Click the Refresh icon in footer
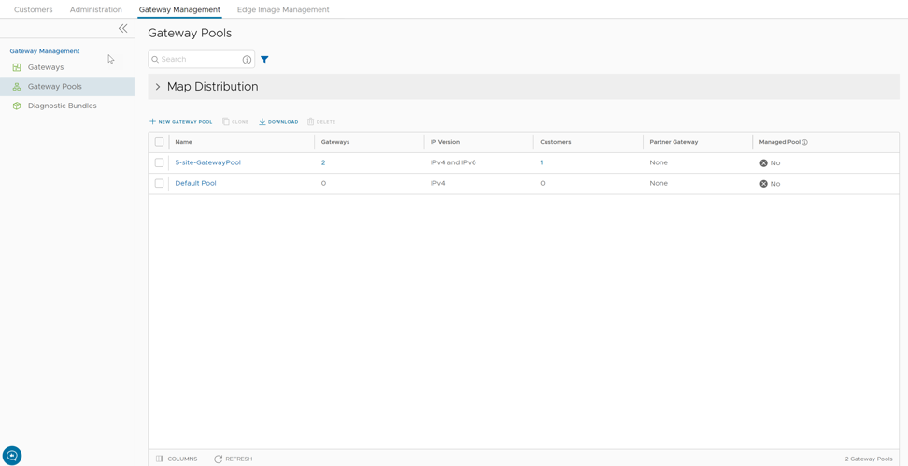The width and height of the screenshot is (908, 466). 219,459
